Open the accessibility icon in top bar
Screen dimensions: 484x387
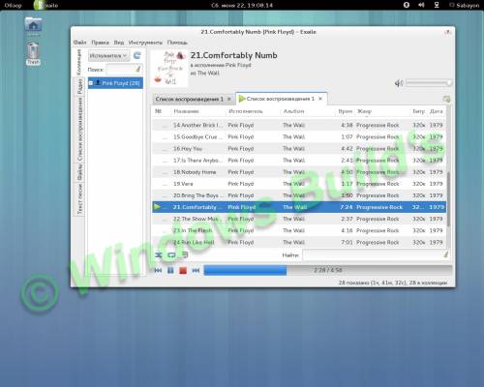(407, 5)
